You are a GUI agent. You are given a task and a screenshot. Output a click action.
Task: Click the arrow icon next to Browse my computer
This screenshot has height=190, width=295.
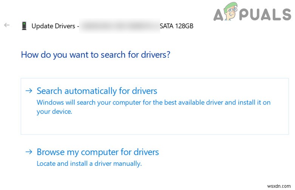click(29, 152)
